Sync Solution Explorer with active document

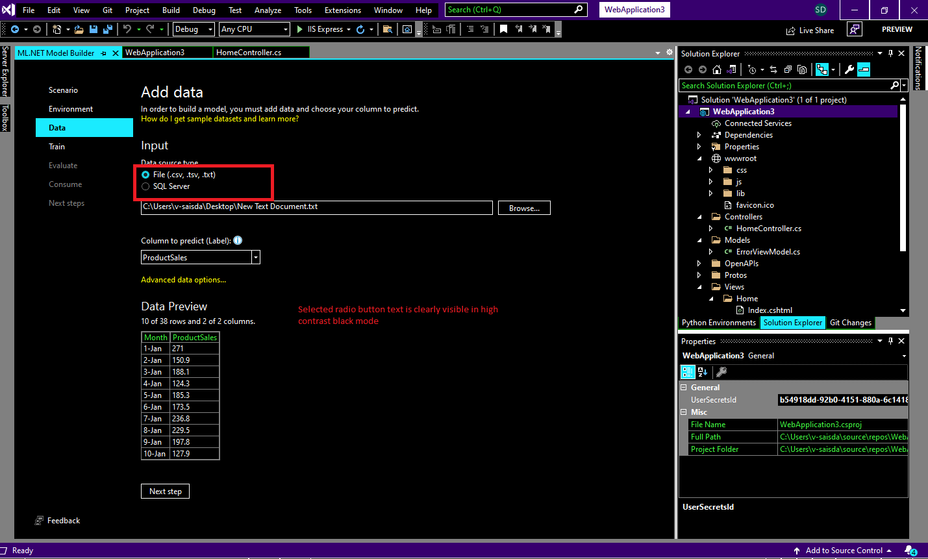click(x=773, y=69)
